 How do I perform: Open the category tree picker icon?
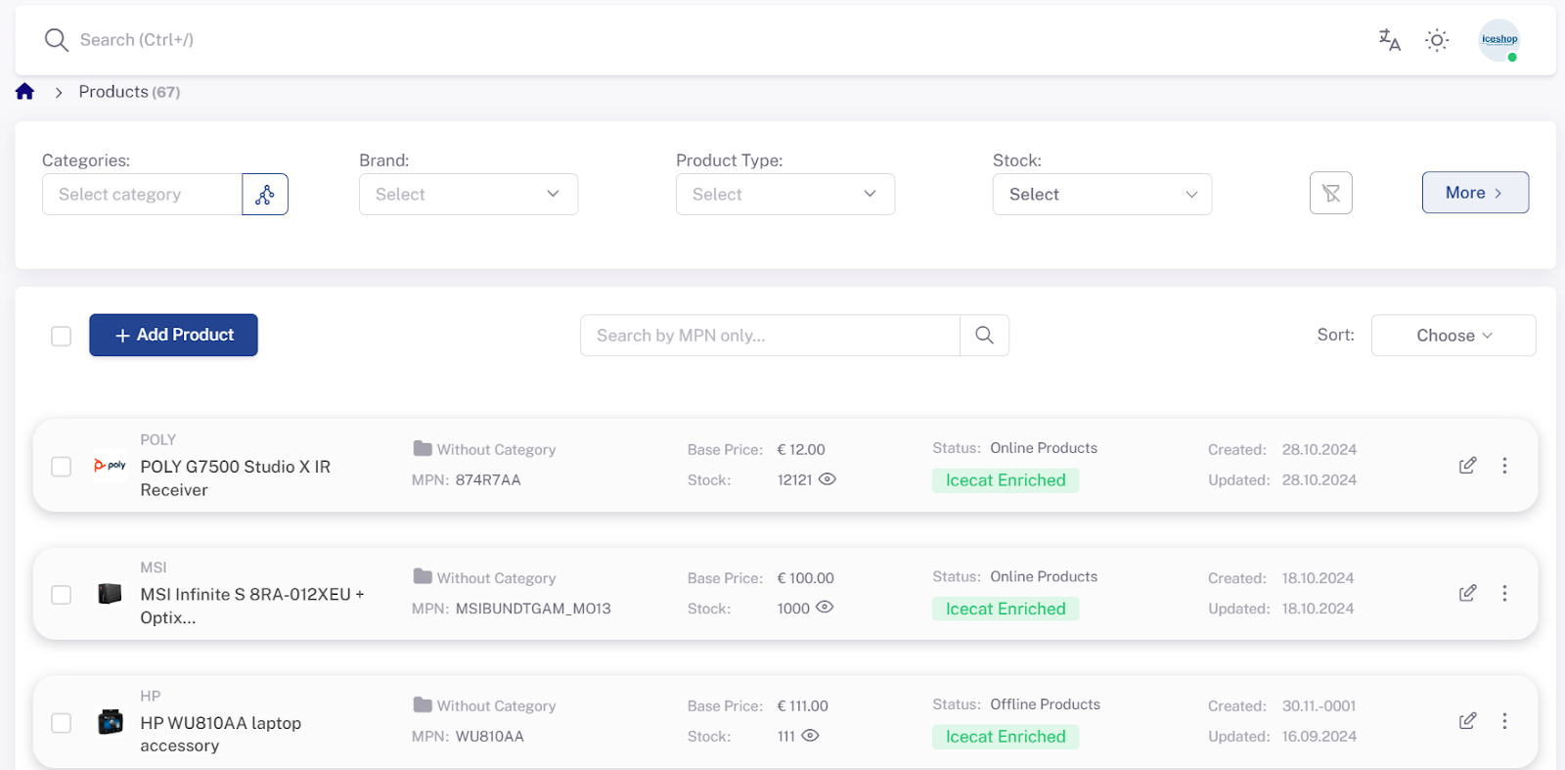265,195
